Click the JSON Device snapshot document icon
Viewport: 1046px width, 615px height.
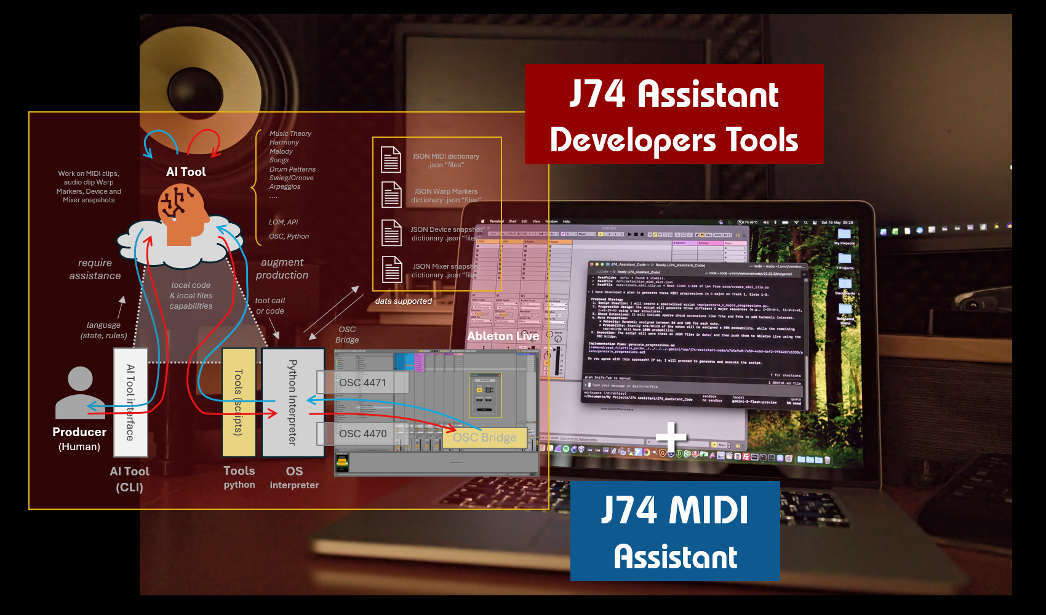(x=391, y=232)
